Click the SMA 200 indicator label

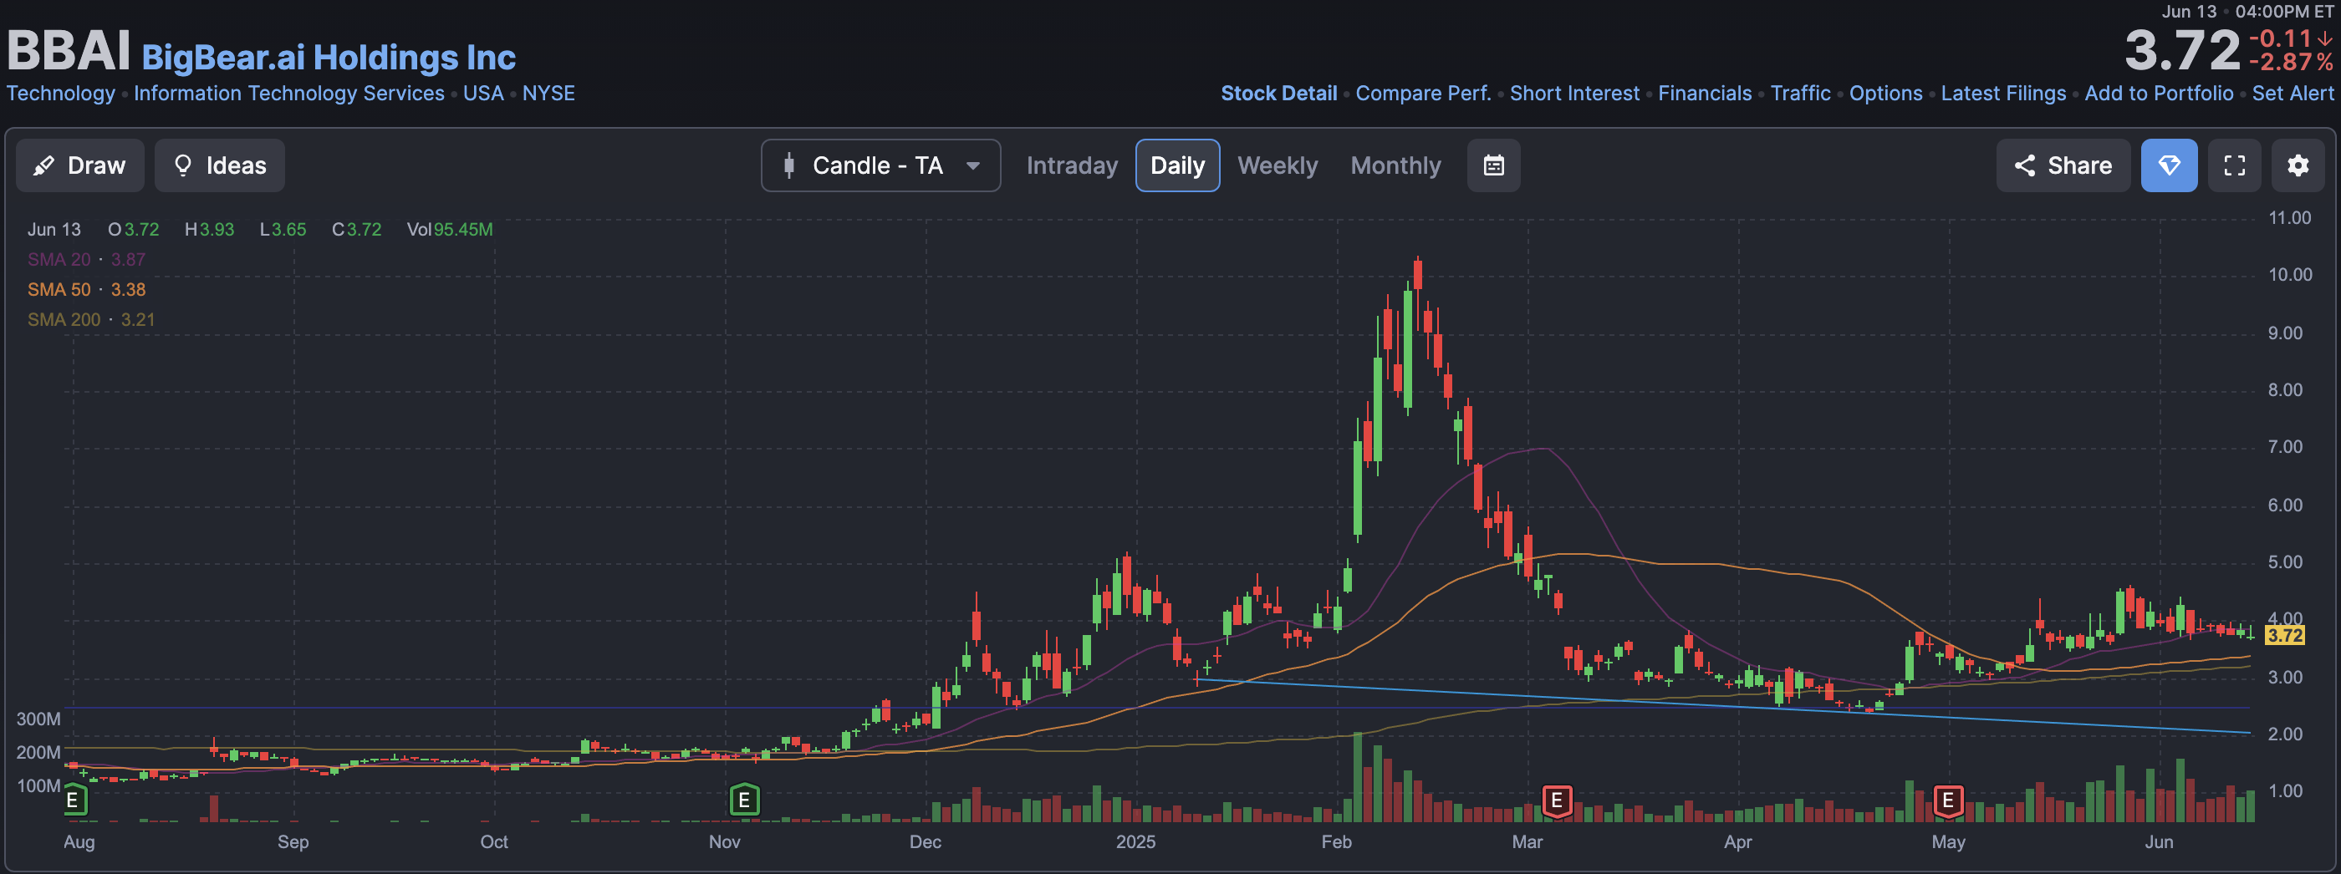coord(64,320)
